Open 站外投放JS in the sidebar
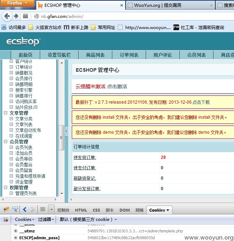The width and height of the screenshot is (234, 241). point(26,107)
